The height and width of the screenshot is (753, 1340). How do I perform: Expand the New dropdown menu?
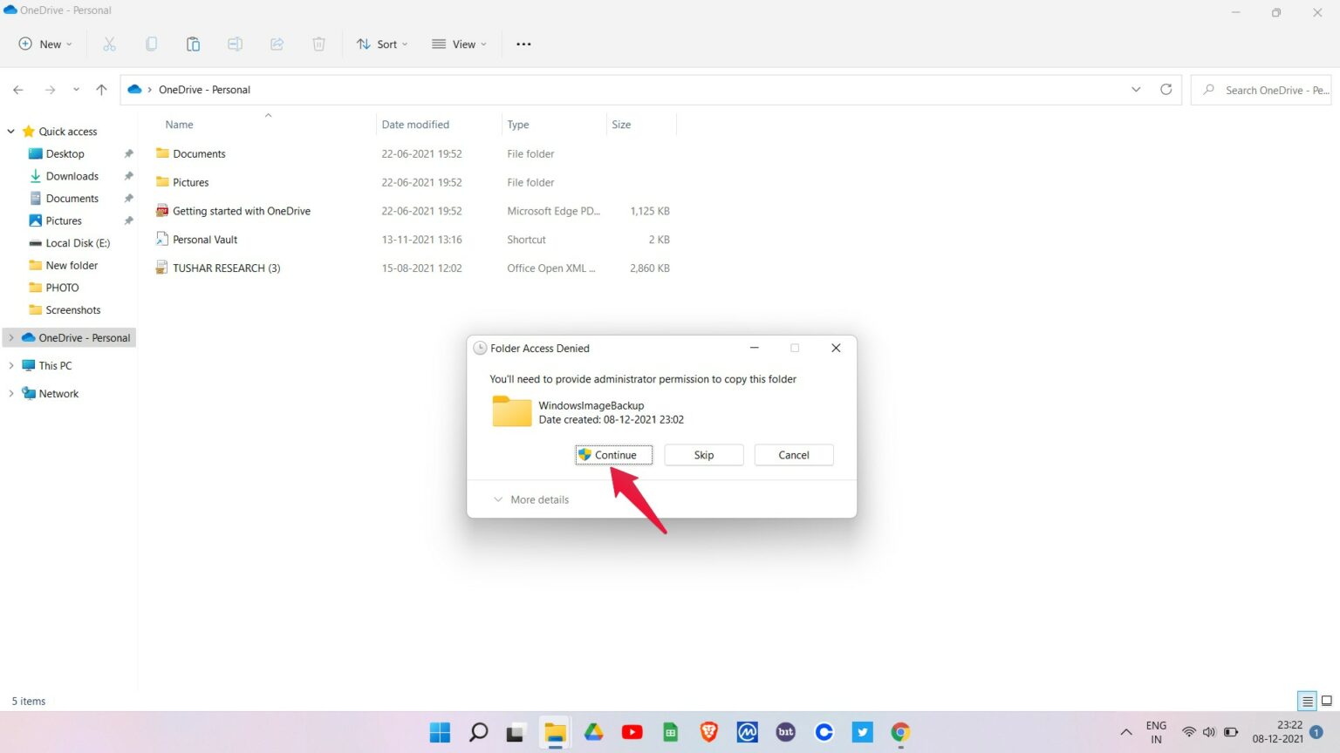(44, 44)
